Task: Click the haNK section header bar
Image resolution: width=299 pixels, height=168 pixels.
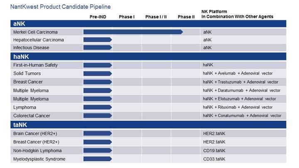Action: (x=149, y=56)
